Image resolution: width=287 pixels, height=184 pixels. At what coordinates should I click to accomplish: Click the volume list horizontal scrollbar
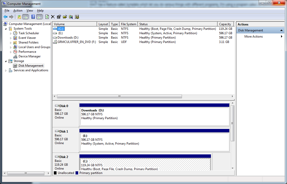pos(119,97)
